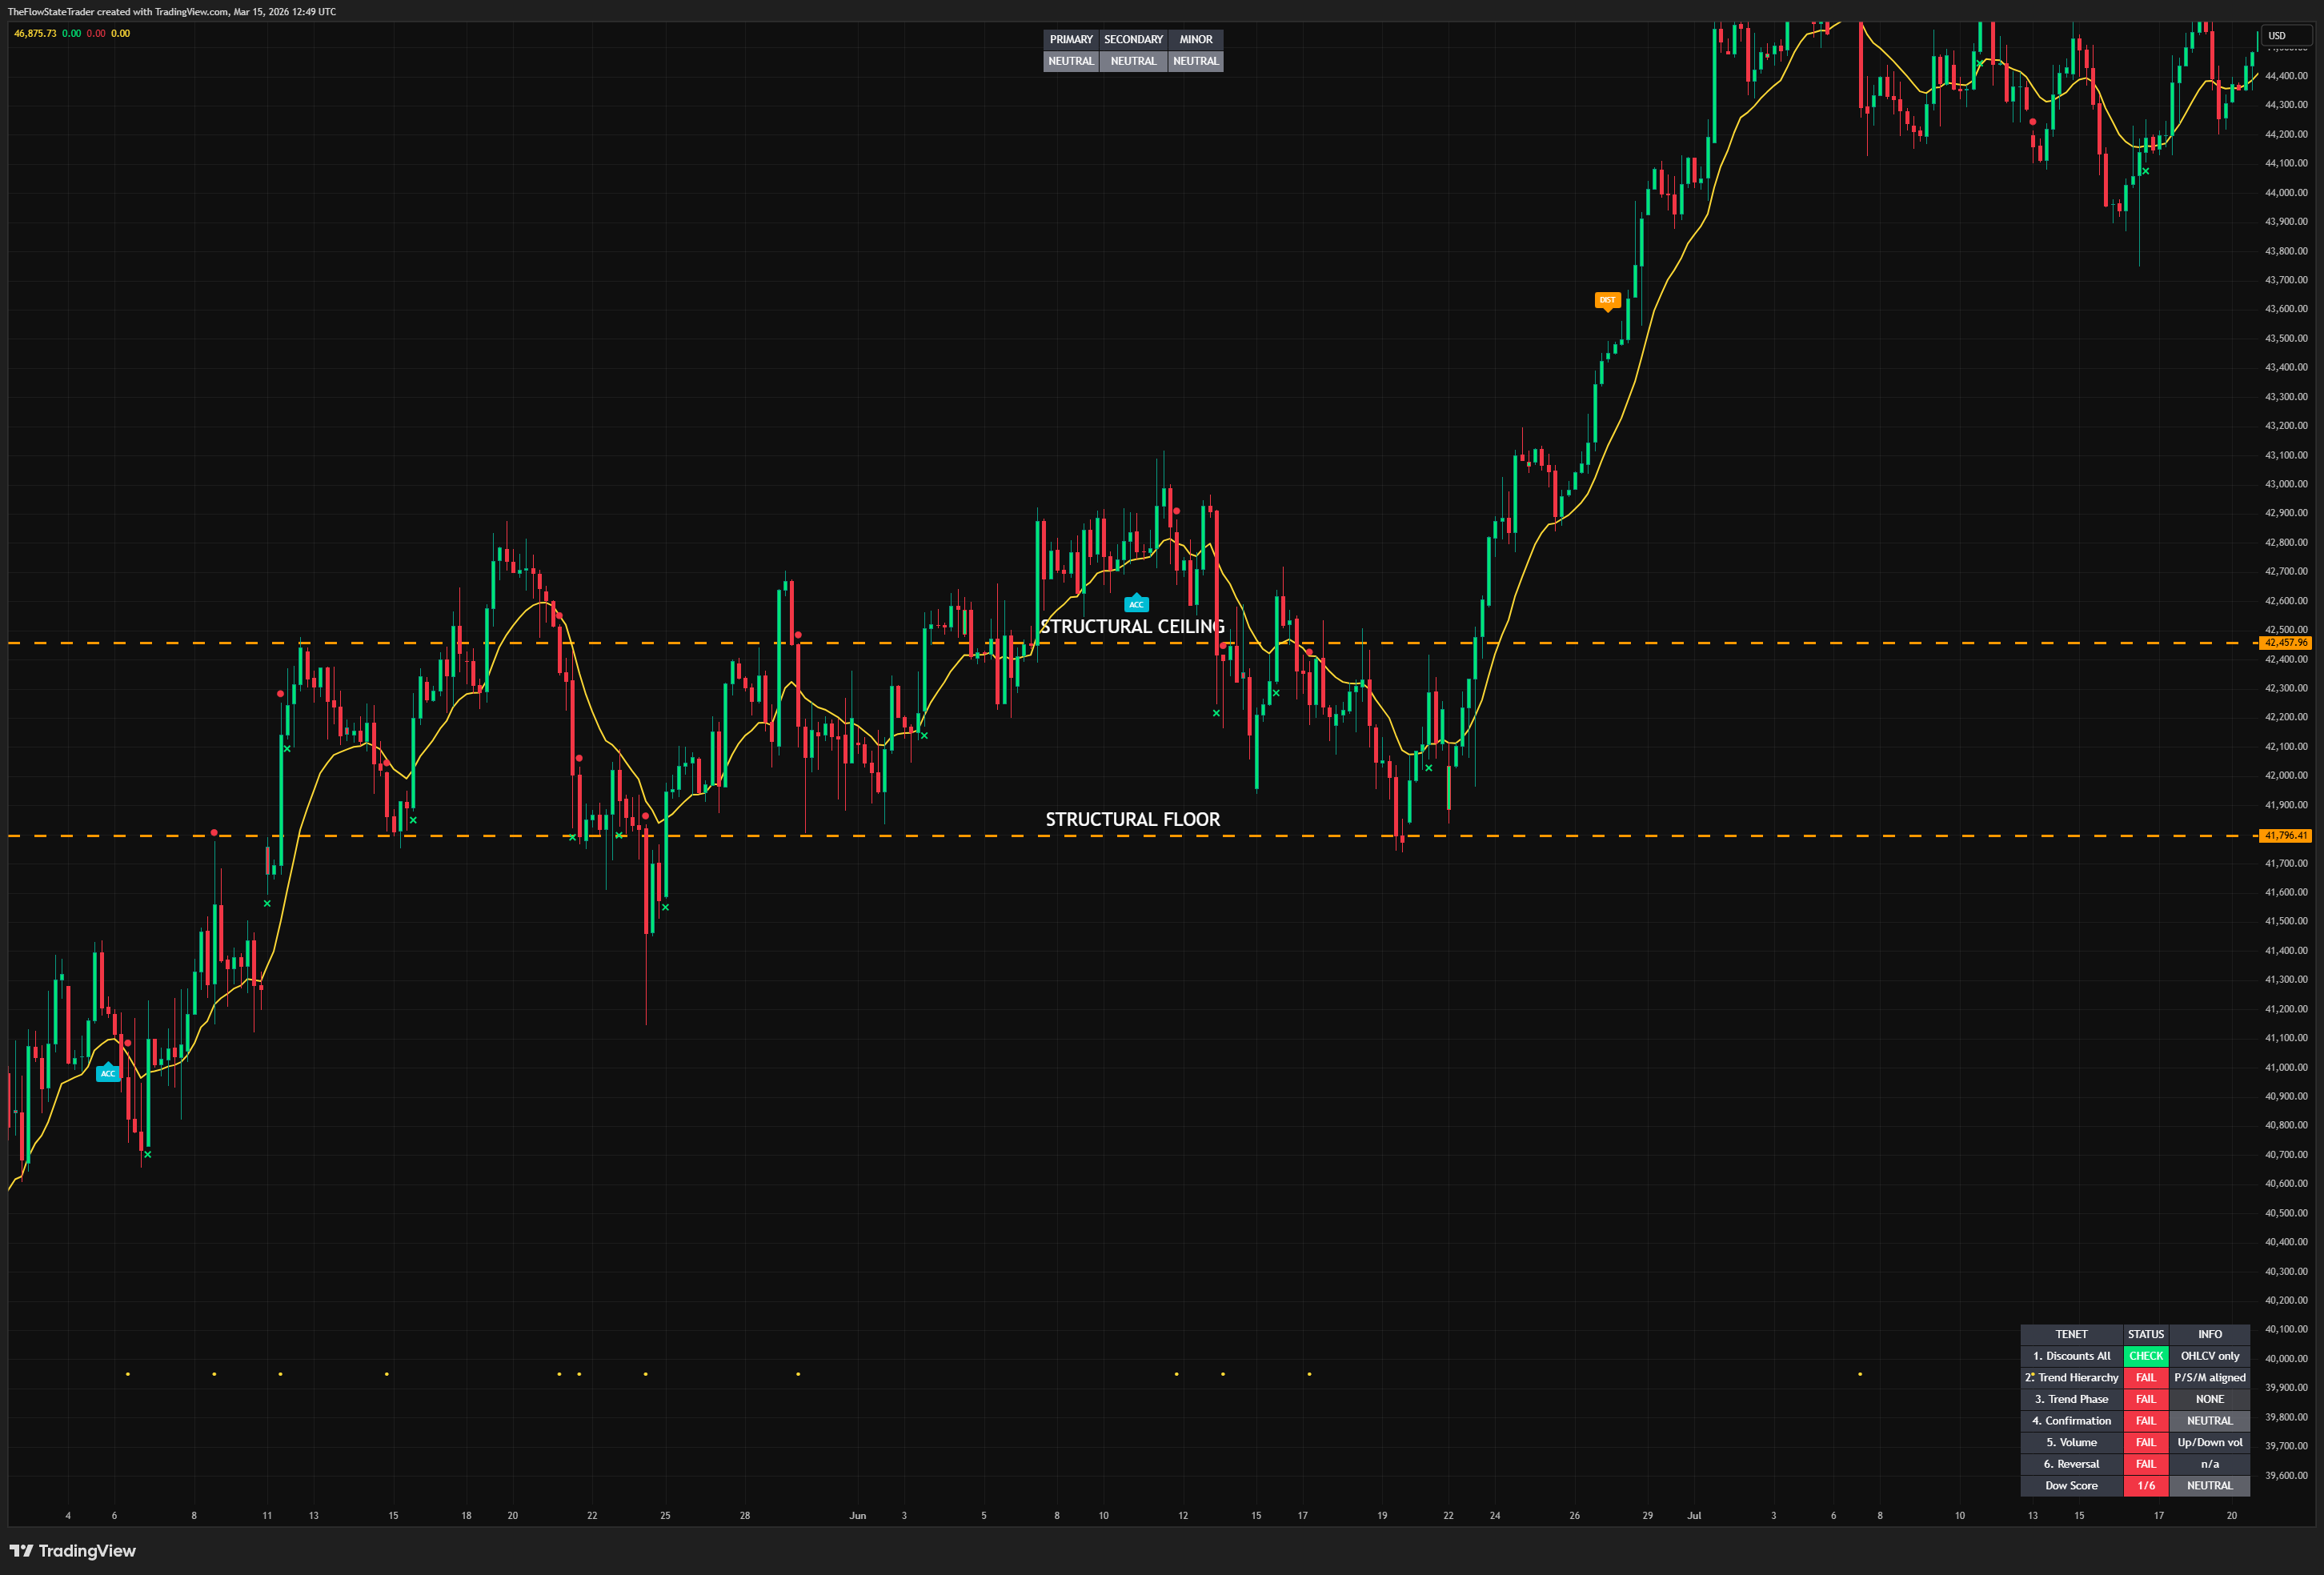Click the TradingView logo at bottom left
Image resolution: width=2324 pixels, height=1575 pixels.
click(x=72, y=1551)
